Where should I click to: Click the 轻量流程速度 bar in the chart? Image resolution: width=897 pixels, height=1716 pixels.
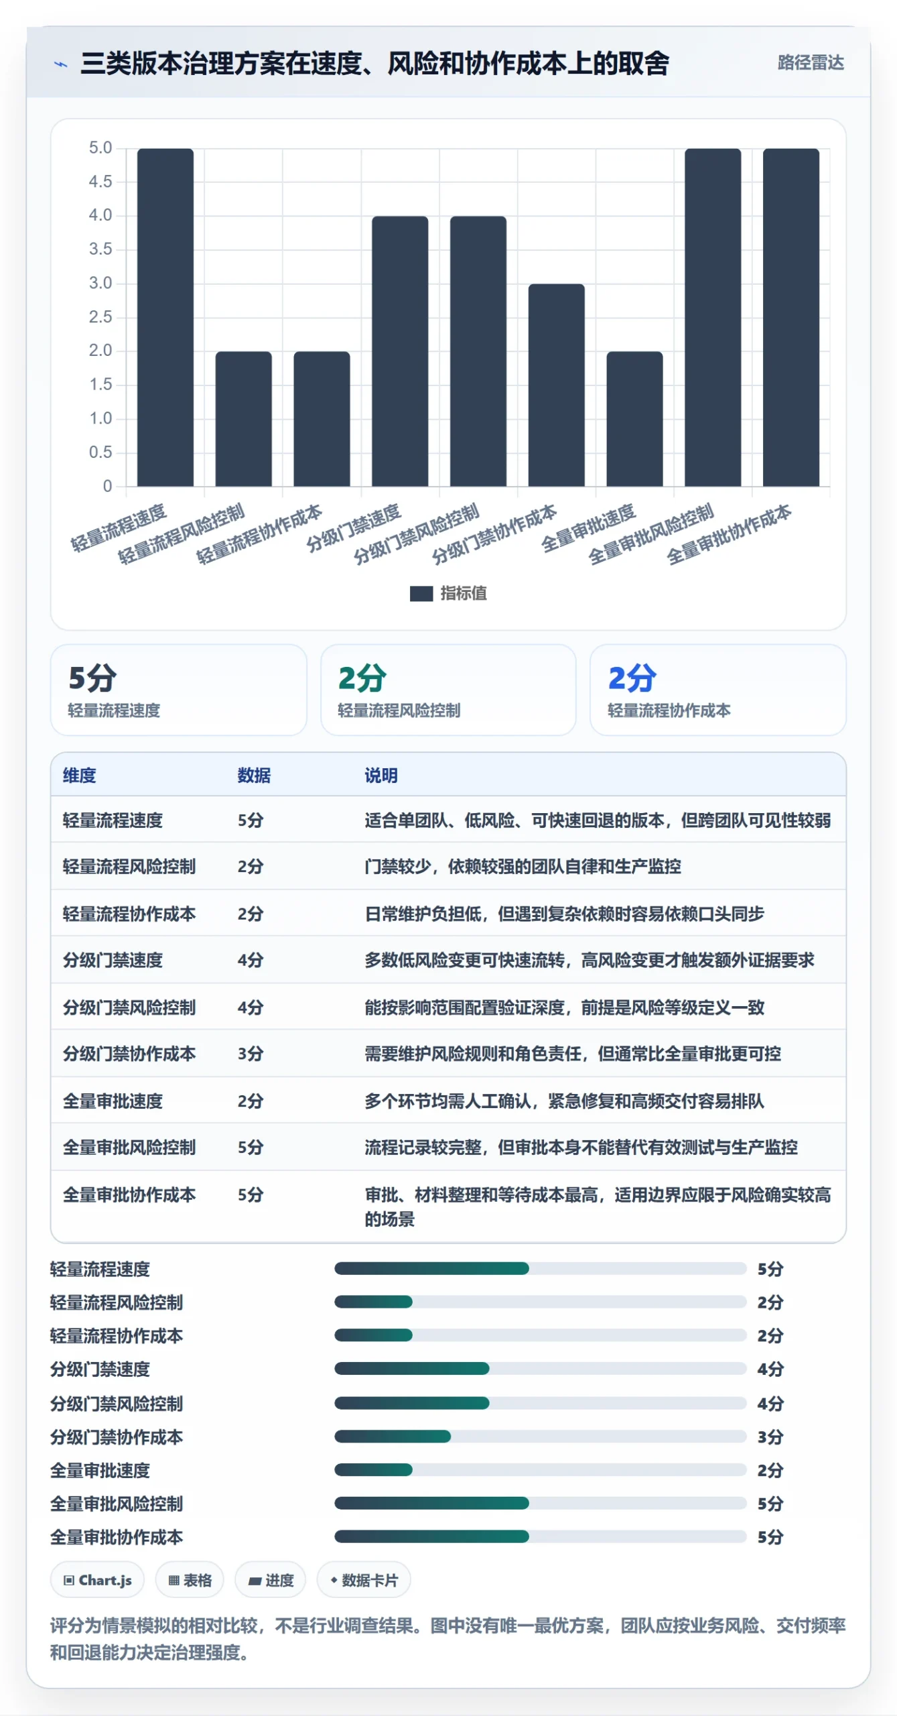pos(165,317)
